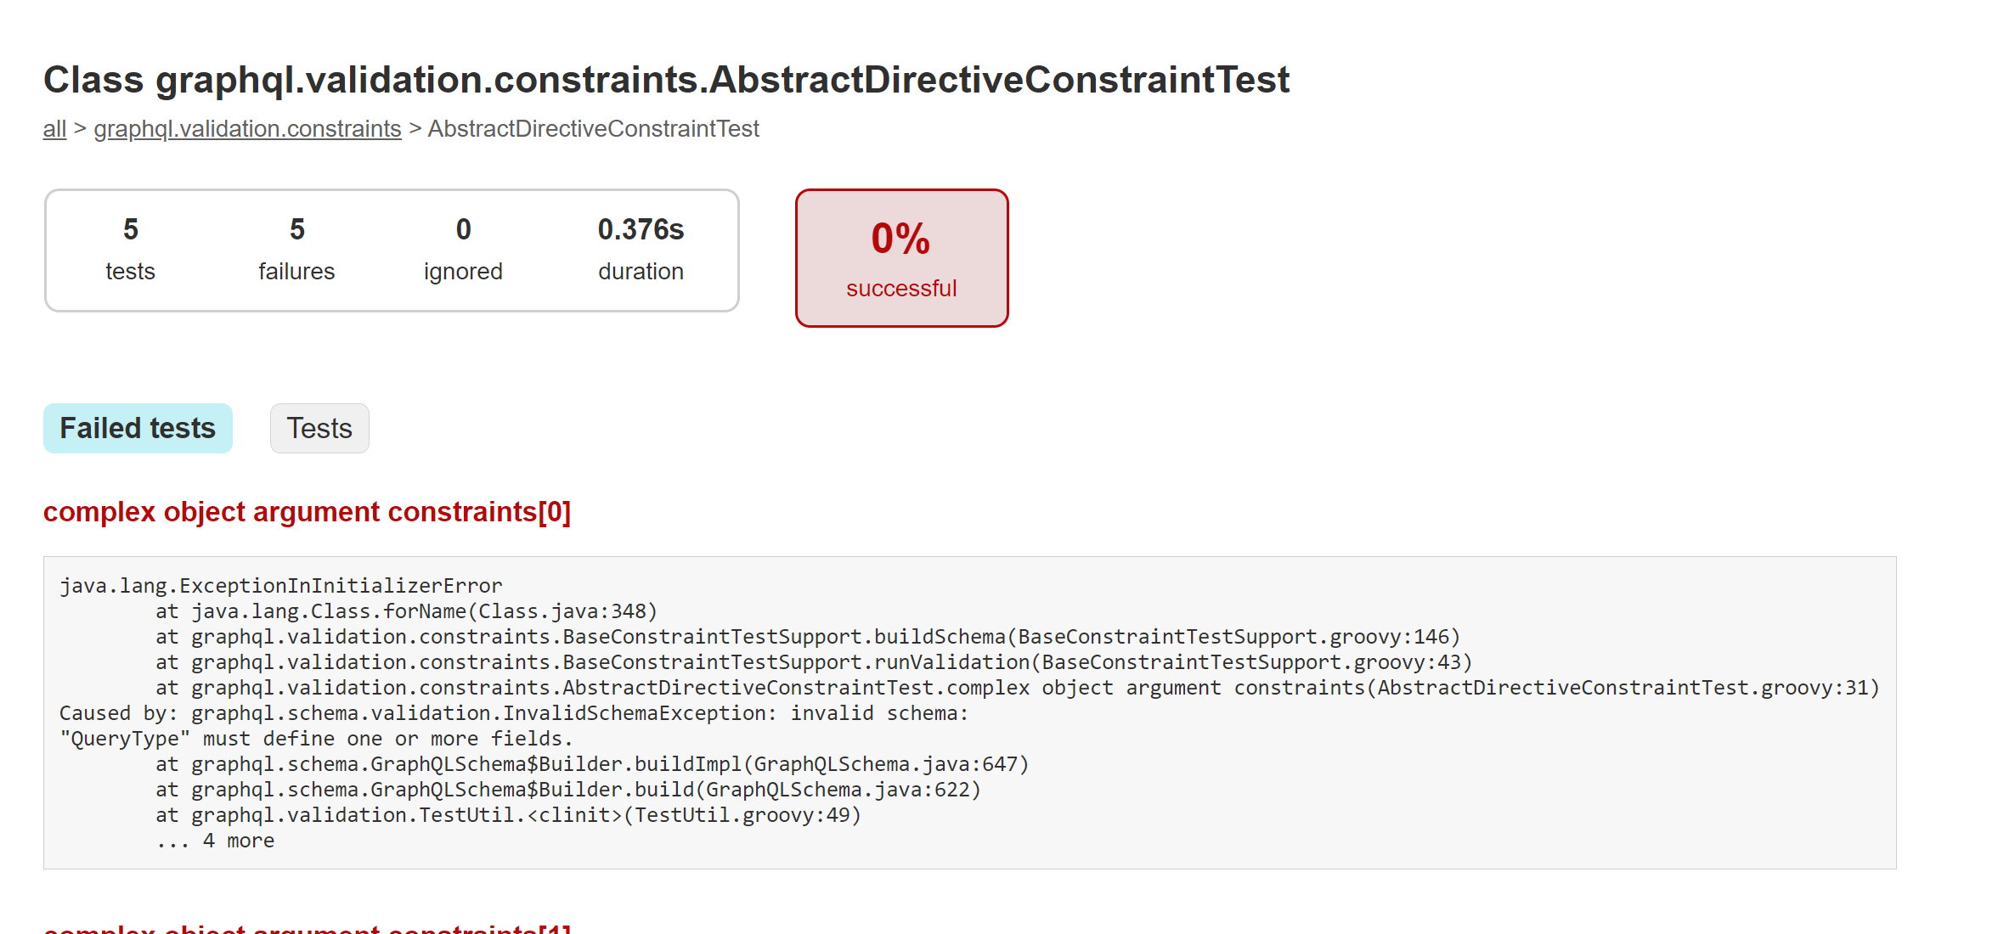The height and width of the screenshot is (934, 2015).
Task: Click the 'all' breadcrumb link
Action: 54,129
